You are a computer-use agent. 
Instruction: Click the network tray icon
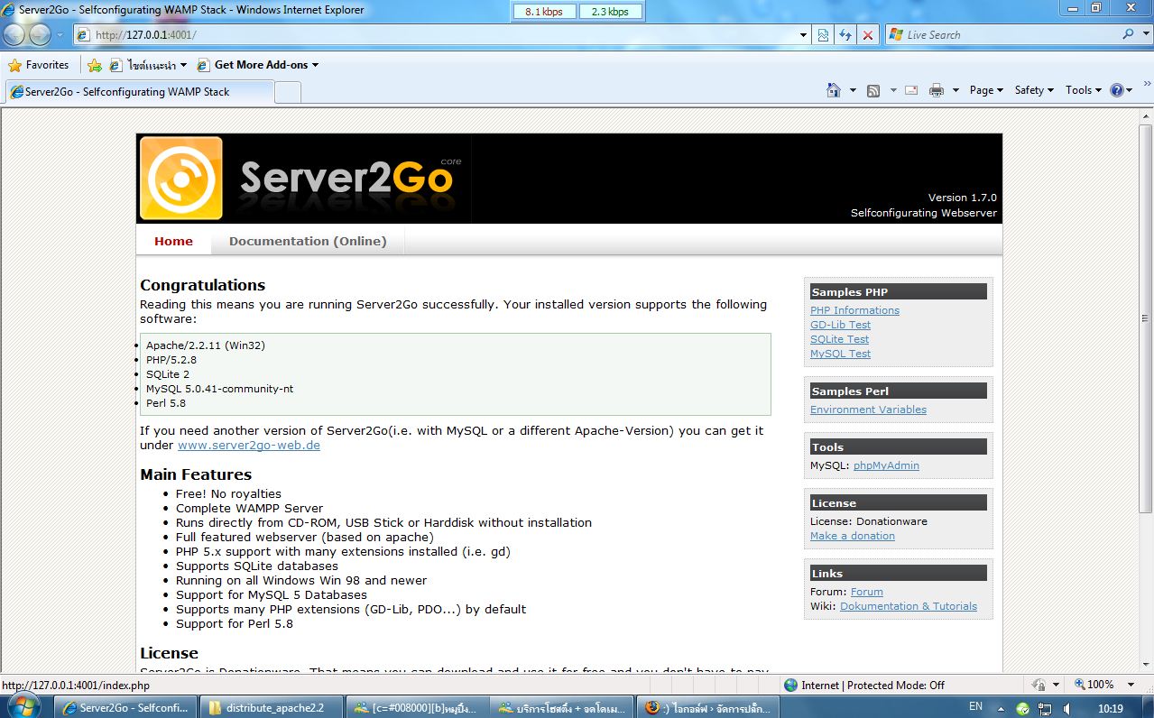[x=1045, y=708]
